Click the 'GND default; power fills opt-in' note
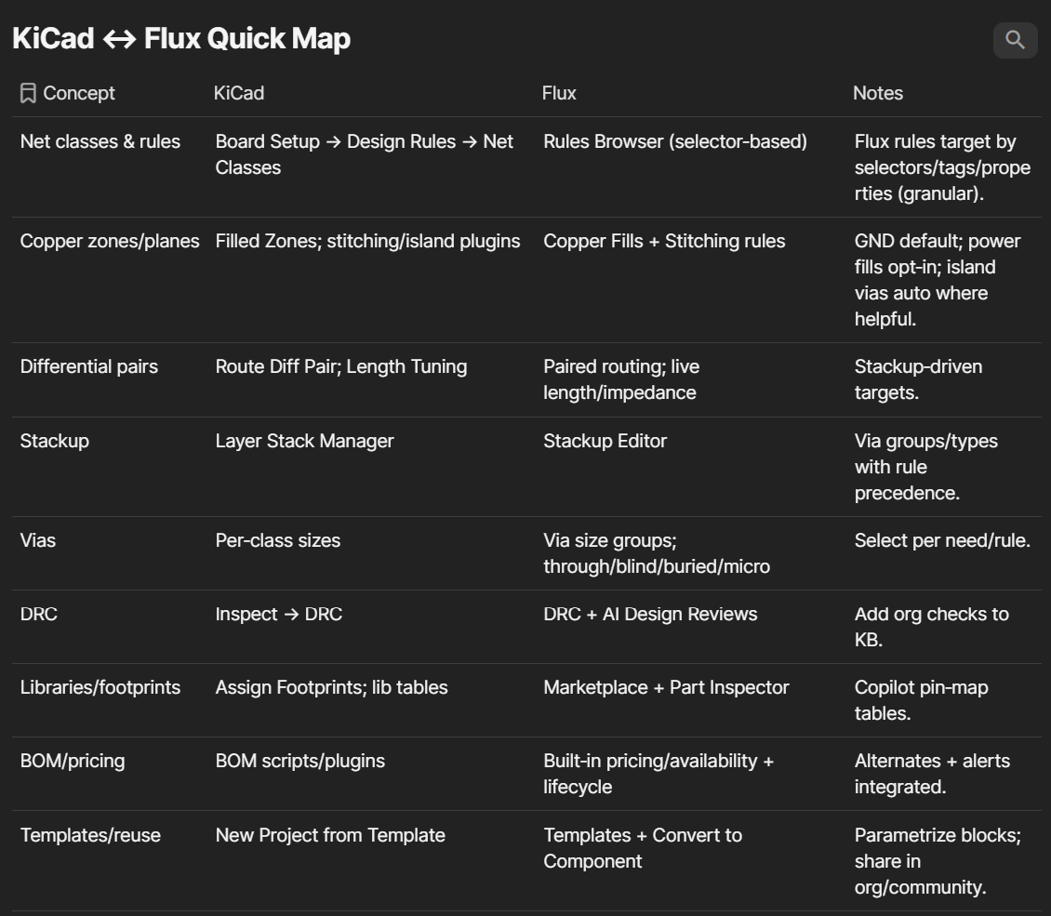 937,280
